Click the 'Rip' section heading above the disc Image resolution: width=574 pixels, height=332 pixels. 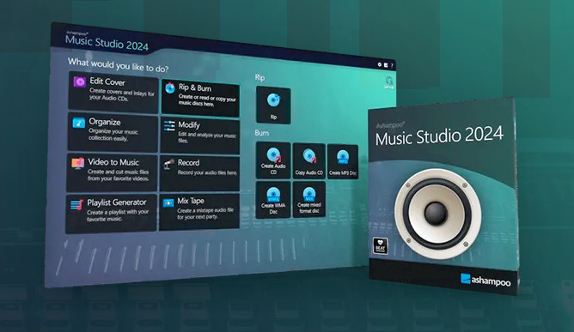click(260, 77)
